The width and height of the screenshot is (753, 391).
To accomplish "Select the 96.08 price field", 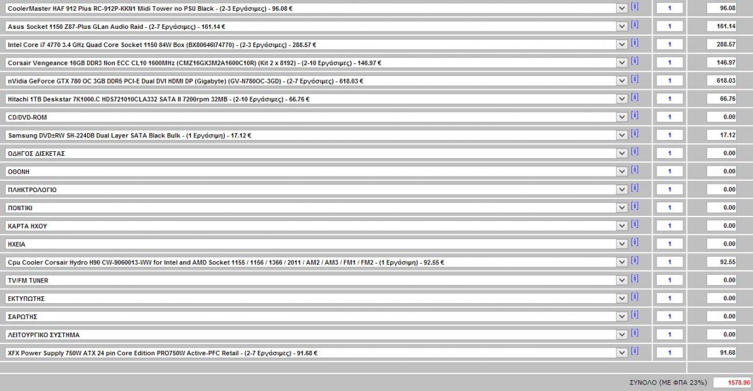I will 722,9.
